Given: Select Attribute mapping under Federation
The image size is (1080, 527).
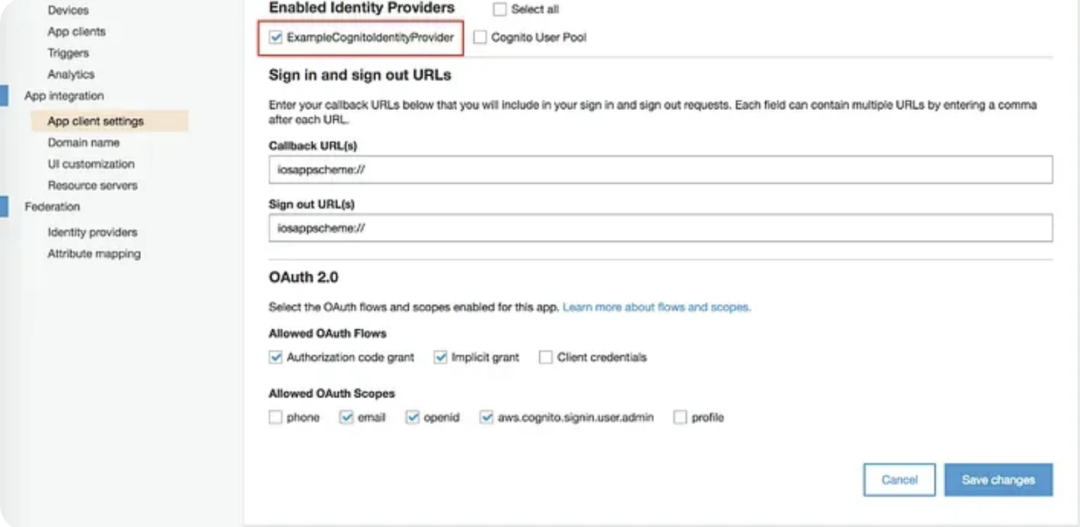Looking at the screenshot, I should point(94,254).
